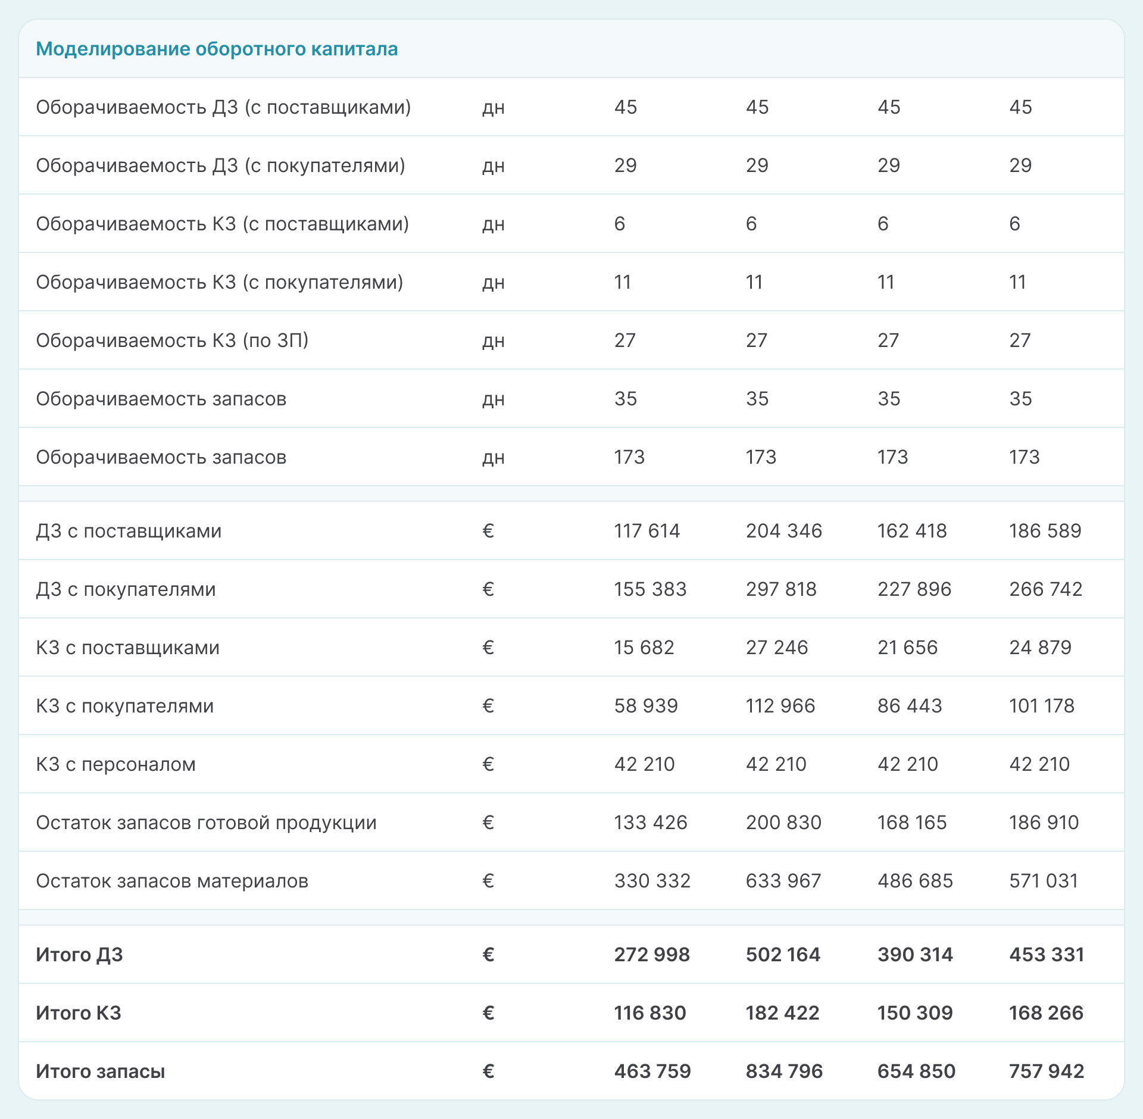Select the cell showing 112 966
The width and height of the screenshot is (1143, 1119).
coord(780,706)
